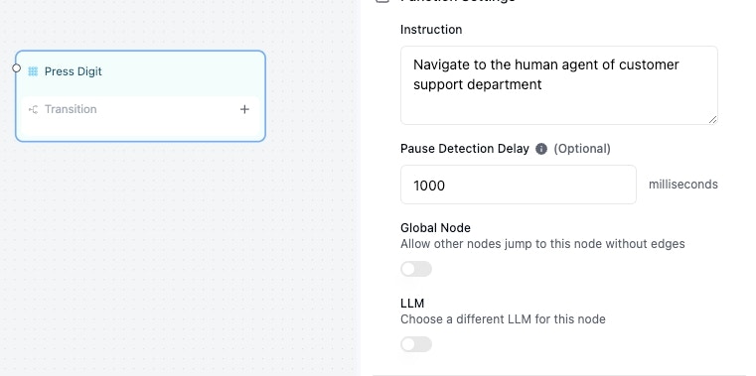Turn on the LLM toggle switch

tap(416, 344)
